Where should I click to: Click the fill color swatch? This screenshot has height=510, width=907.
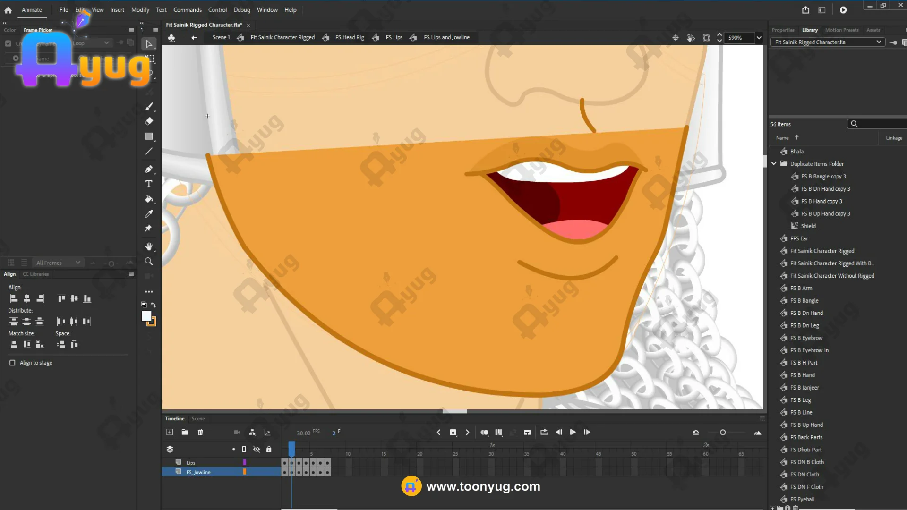click(x=146, y=316)
